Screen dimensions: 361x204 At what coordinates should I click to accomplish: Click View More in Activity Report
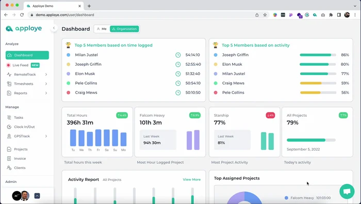[x=191, y=179]
